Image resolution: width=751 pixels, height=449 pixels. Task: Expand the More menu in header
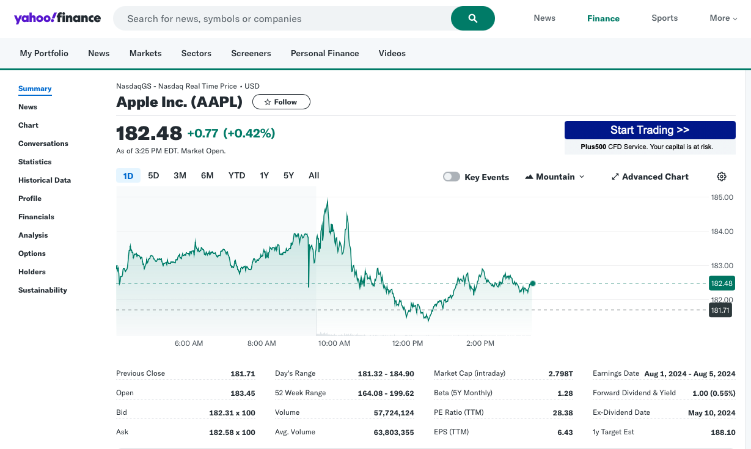[x=724, y=18]
